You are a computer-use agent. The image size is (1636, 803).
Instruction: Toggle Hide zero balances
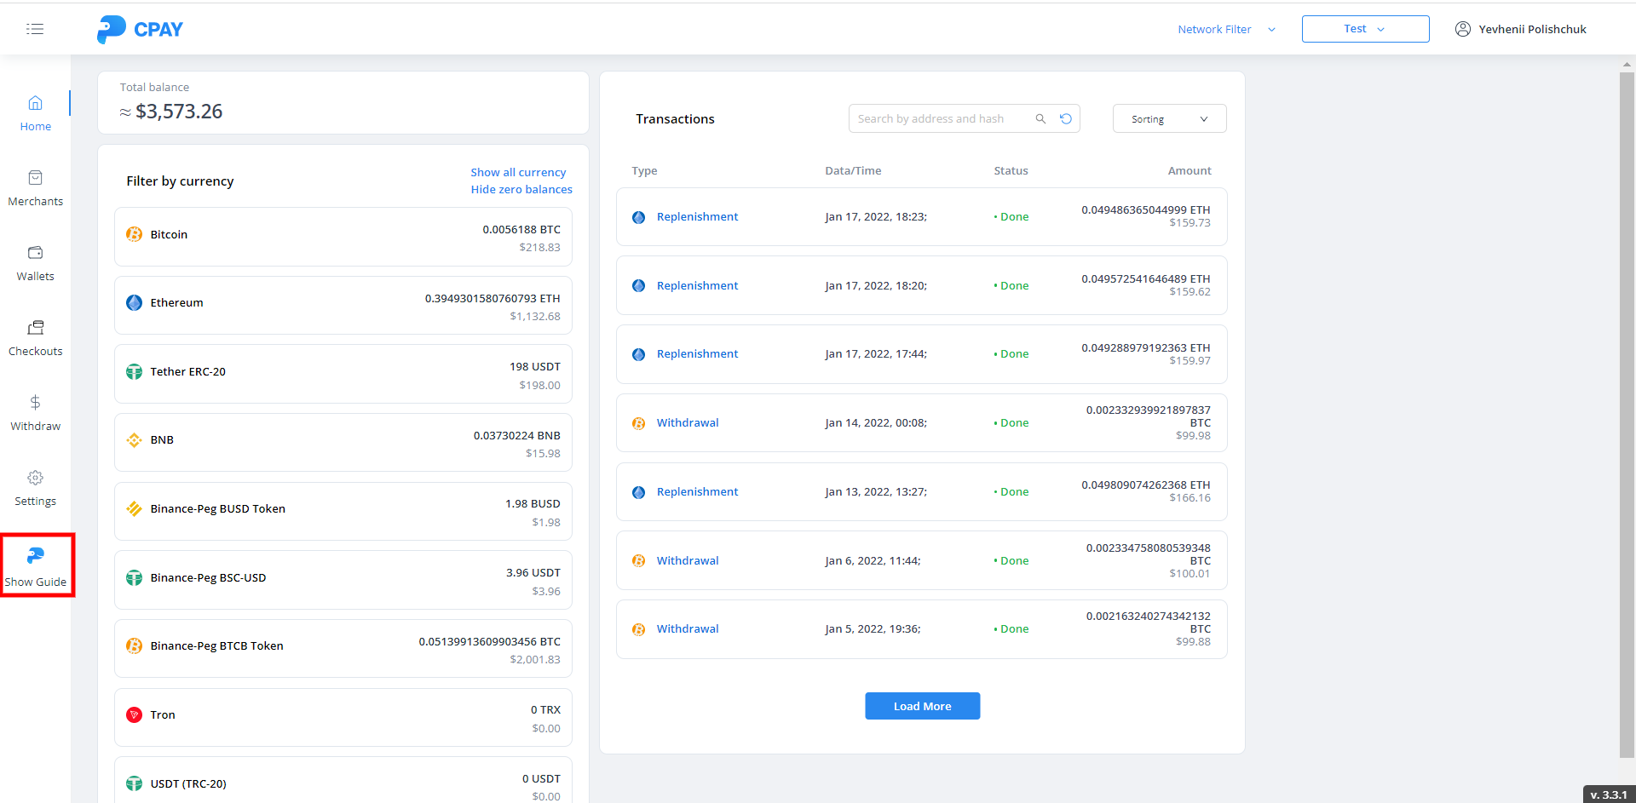point(521,190)
